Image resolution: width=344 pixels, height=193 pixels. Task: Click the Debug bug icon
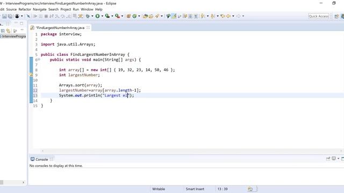click(88, 16)
